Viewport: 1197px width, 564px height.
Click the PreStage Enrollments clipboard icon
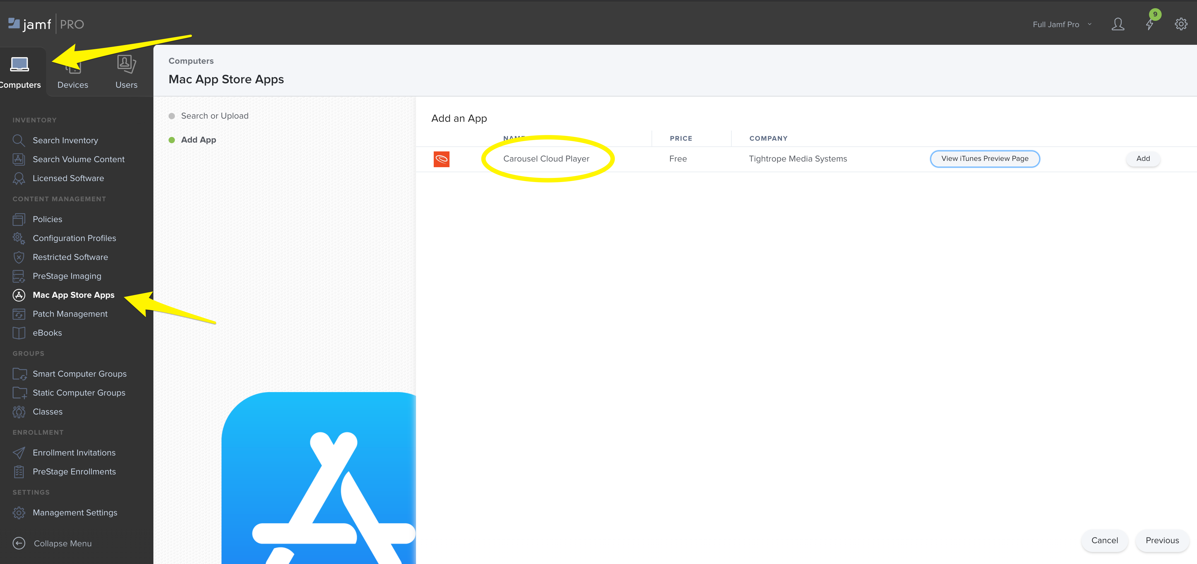pyautogui.click(x=19, y=472)
